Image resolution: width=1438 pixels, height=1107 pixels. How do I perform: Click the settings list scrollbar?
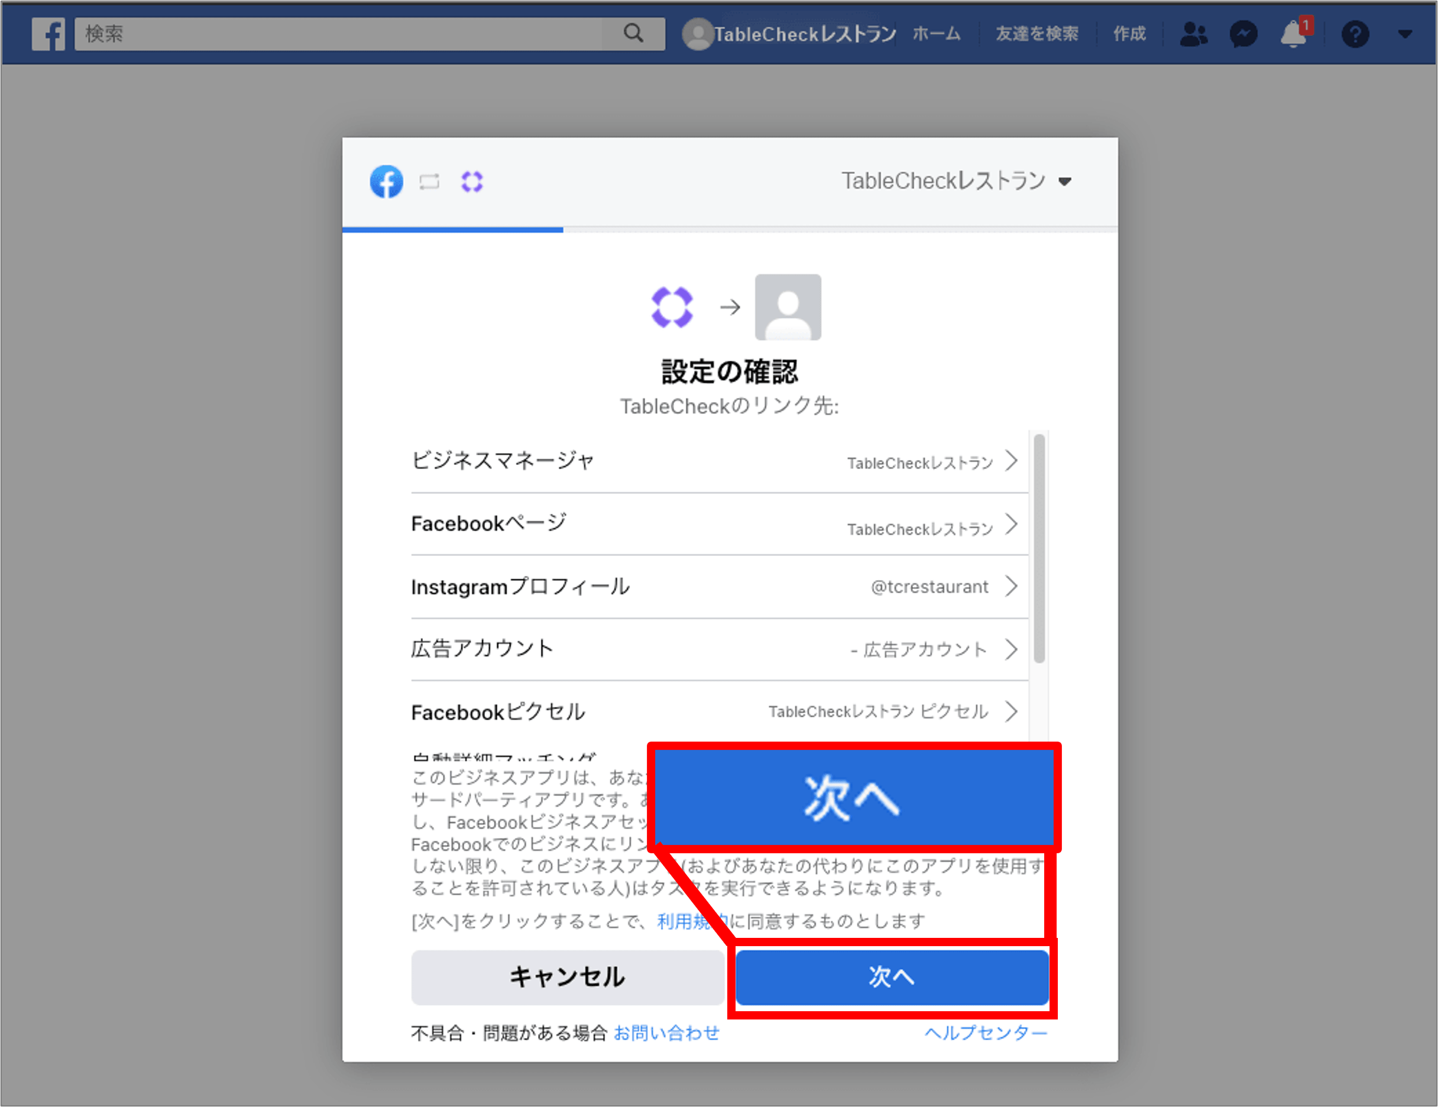pos(1039,548)
